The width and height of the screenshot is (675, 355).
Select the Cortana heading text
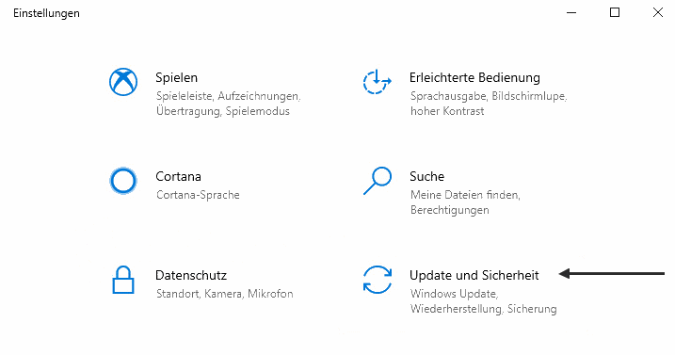tap(178, 177)
